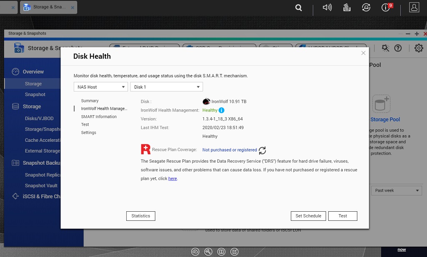This screenshot has width=427, height=257.
Task: Click the IronWolf disk logo icon
Action: point(206,101)
